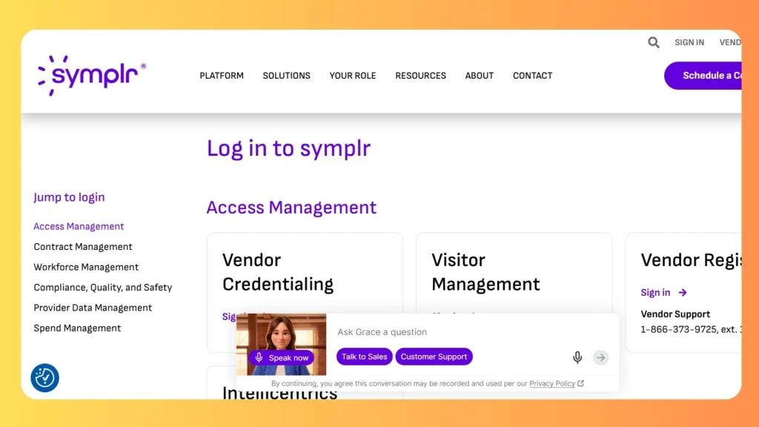Image resolution: width=759 pixels, height=427 pixels.
Task: Jump to Spend Management section
Action: pos(77,328)
